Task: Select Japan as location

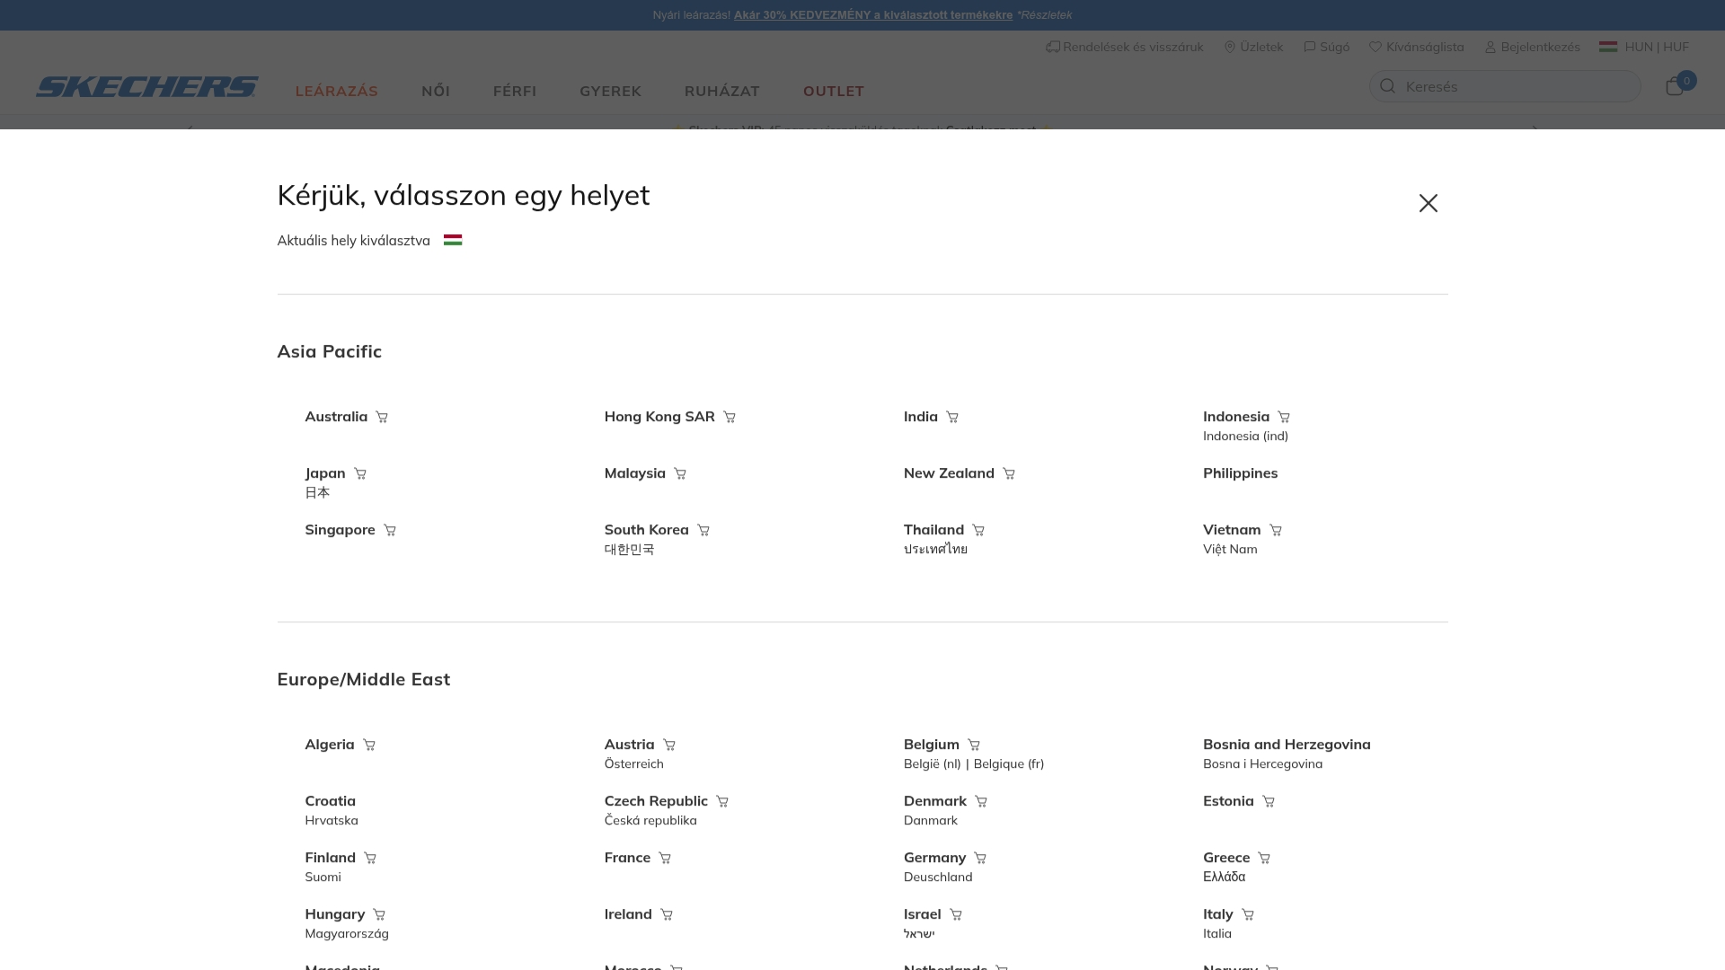Action: pos(325,473)
